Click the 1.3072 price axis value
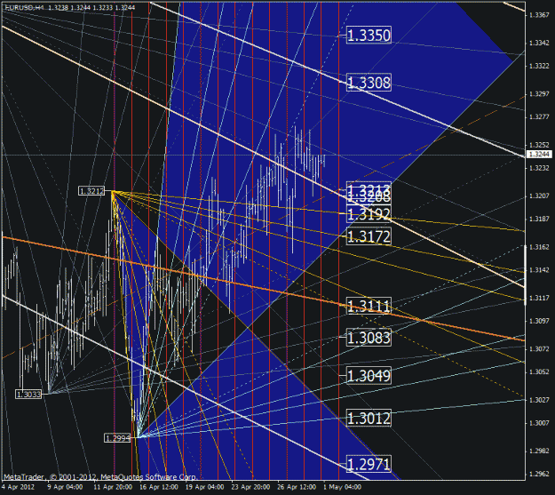Screen dimensions: 555x495 (539, 349)
